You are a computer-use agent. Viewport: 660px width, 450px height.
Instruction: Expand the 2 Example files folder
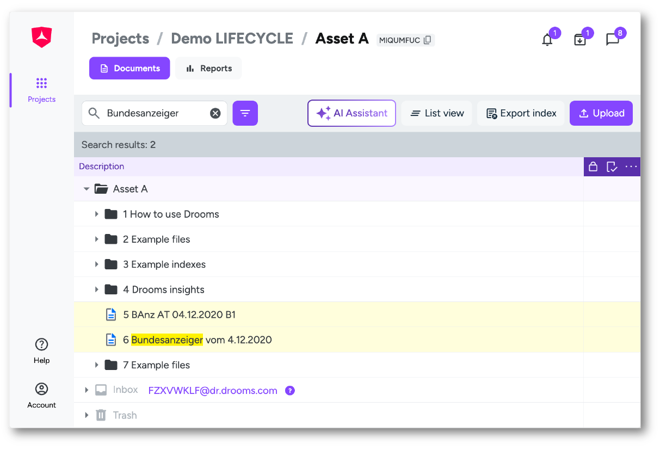[97, 239]
